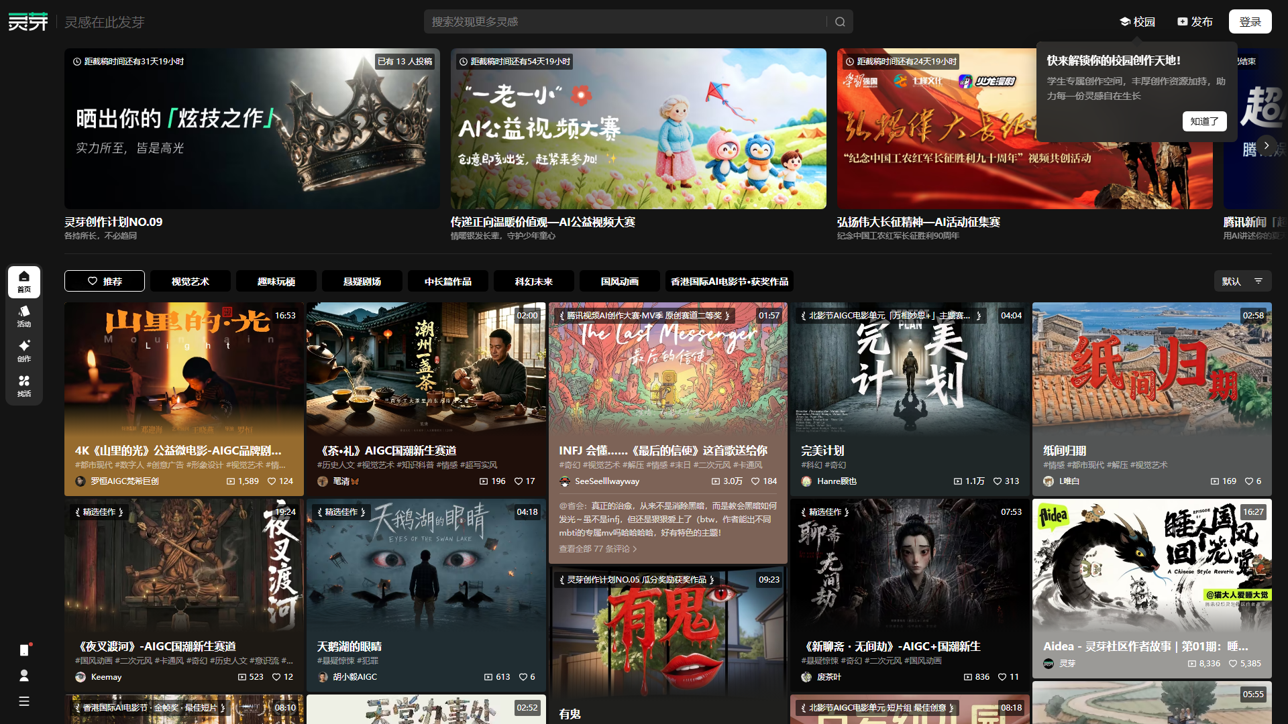Dismiss the campus tip with 知道了

coord(1204,121)
